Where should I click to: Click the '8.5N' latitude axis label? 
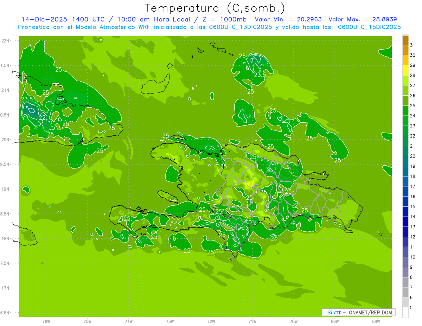click(x=5, y=214)
